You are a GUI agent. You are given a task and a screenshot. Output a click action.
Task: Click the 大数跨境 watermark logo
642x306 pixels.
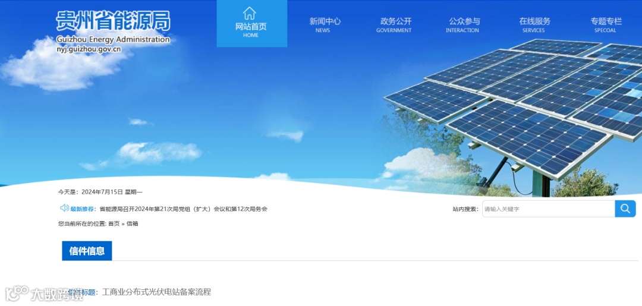45,294
